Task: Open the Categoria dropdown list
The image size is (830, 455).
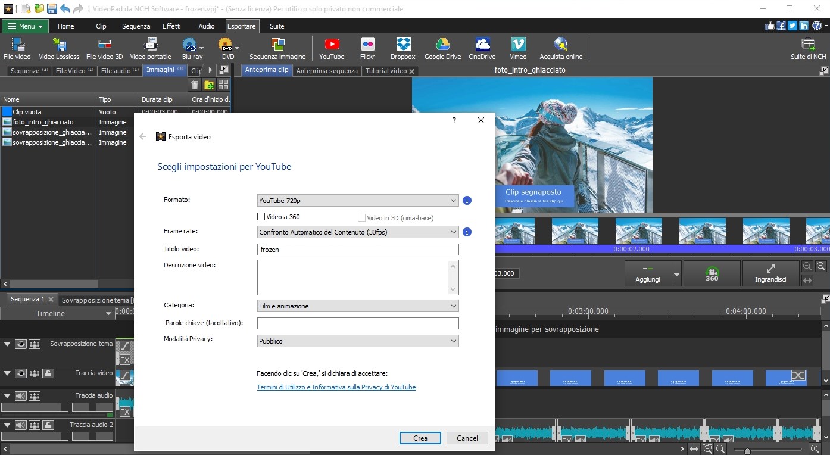Action: 358,306
